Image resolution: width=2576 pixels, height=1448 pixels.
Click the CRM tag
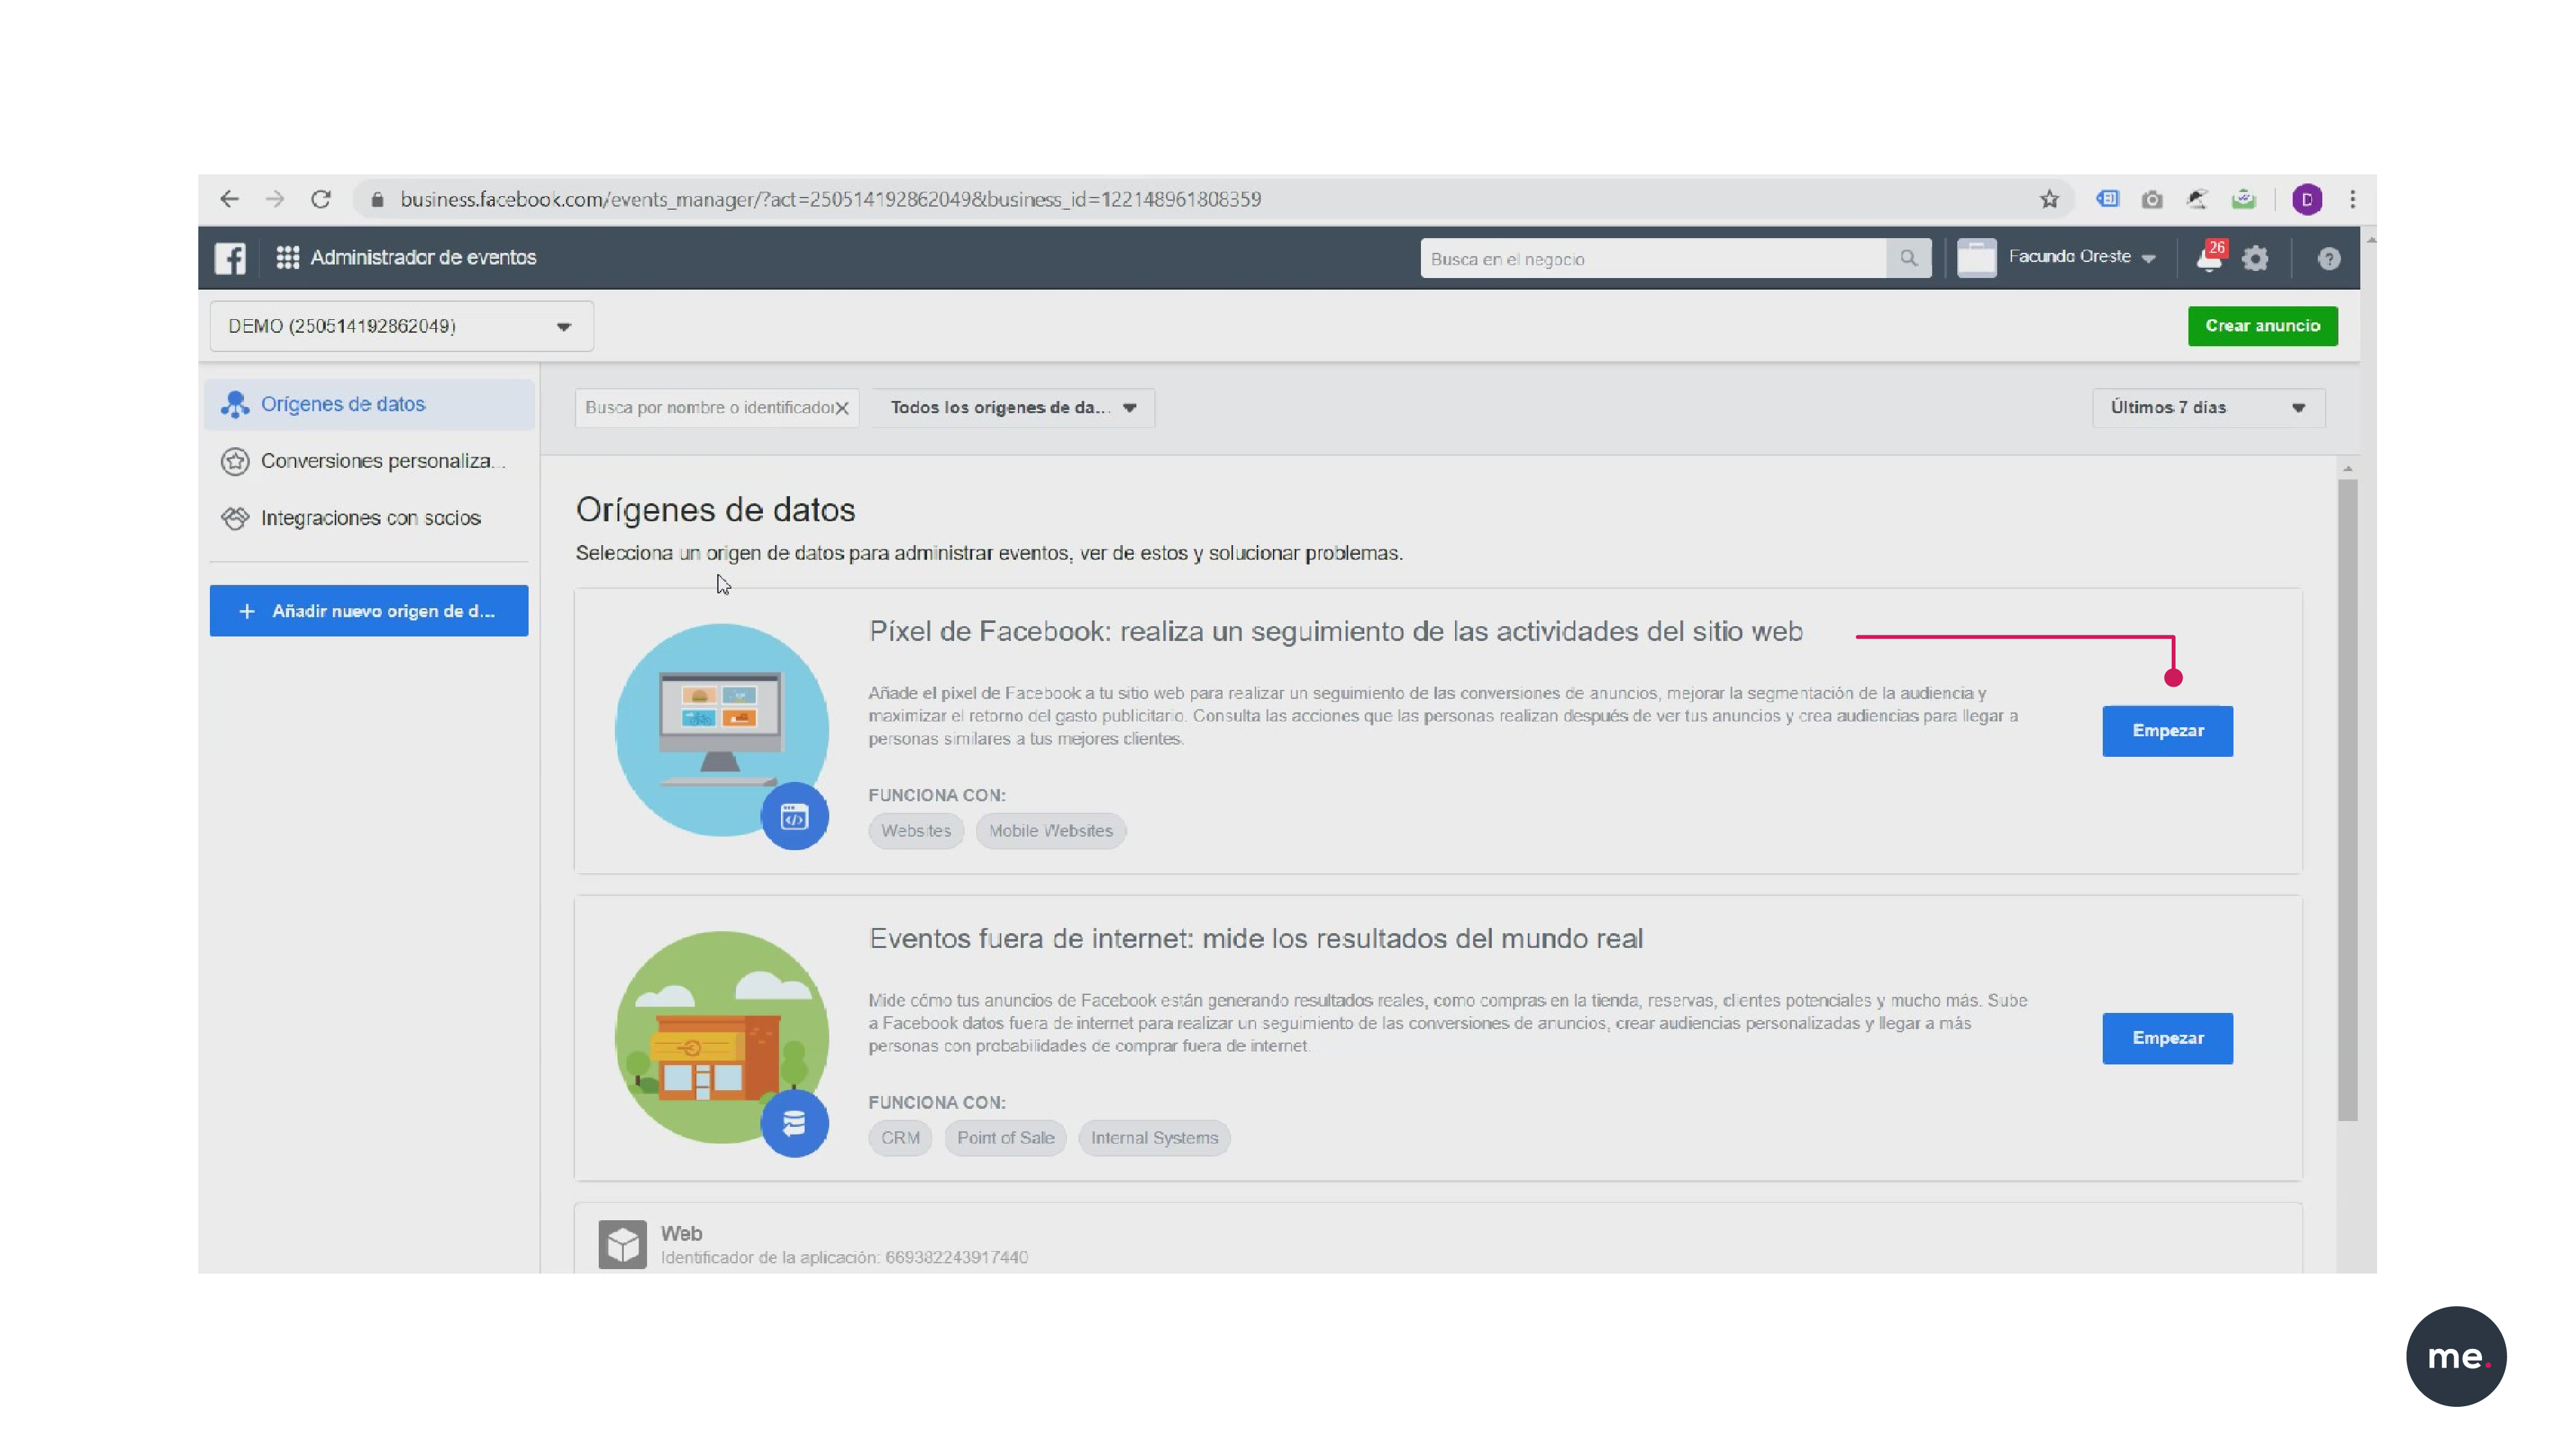point(900,1137)
